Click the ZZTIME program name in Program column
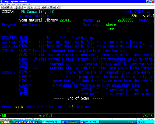The height and width of the screenshot is (124, 155). pyautogui.click(x=8, y=51)
